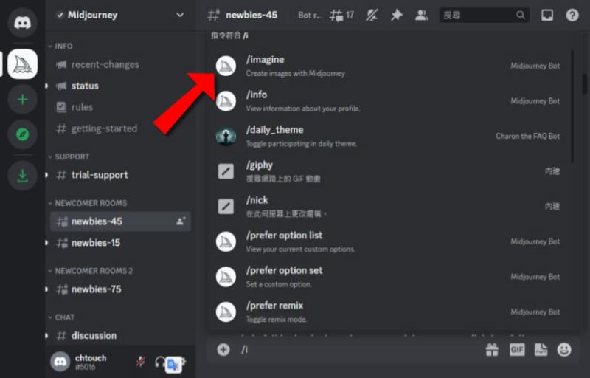Viewport: 590px width, 378px height.
Task: Collapse the NEWCOMER ROOMS 2 category
Action: 91,271
